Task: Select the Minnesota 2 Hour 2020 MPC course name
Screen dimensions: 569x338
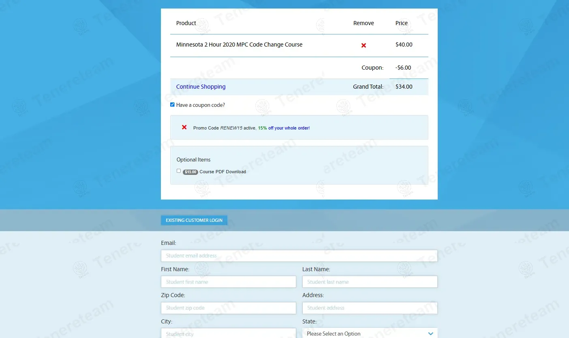Action: (239, 45)
